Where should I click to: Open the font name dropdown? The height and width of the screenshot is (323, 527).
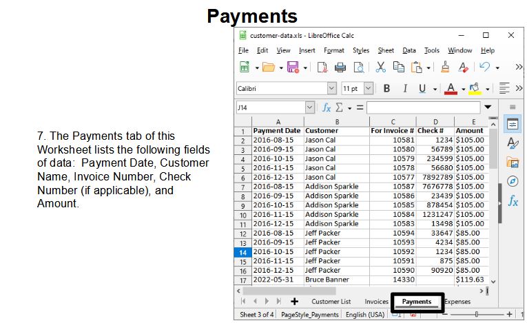[331, 88]
